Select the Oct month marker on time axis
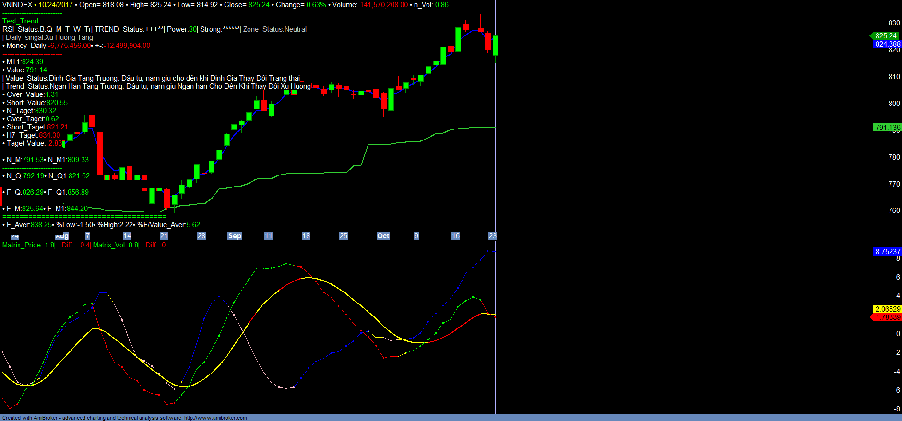902x421 pixels. tap(383, 236)
